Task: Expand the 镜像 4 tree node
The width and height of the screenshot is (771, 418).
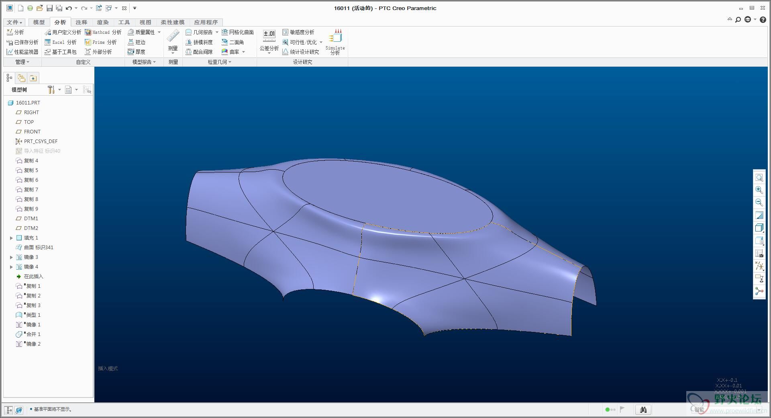Action: 11,267
